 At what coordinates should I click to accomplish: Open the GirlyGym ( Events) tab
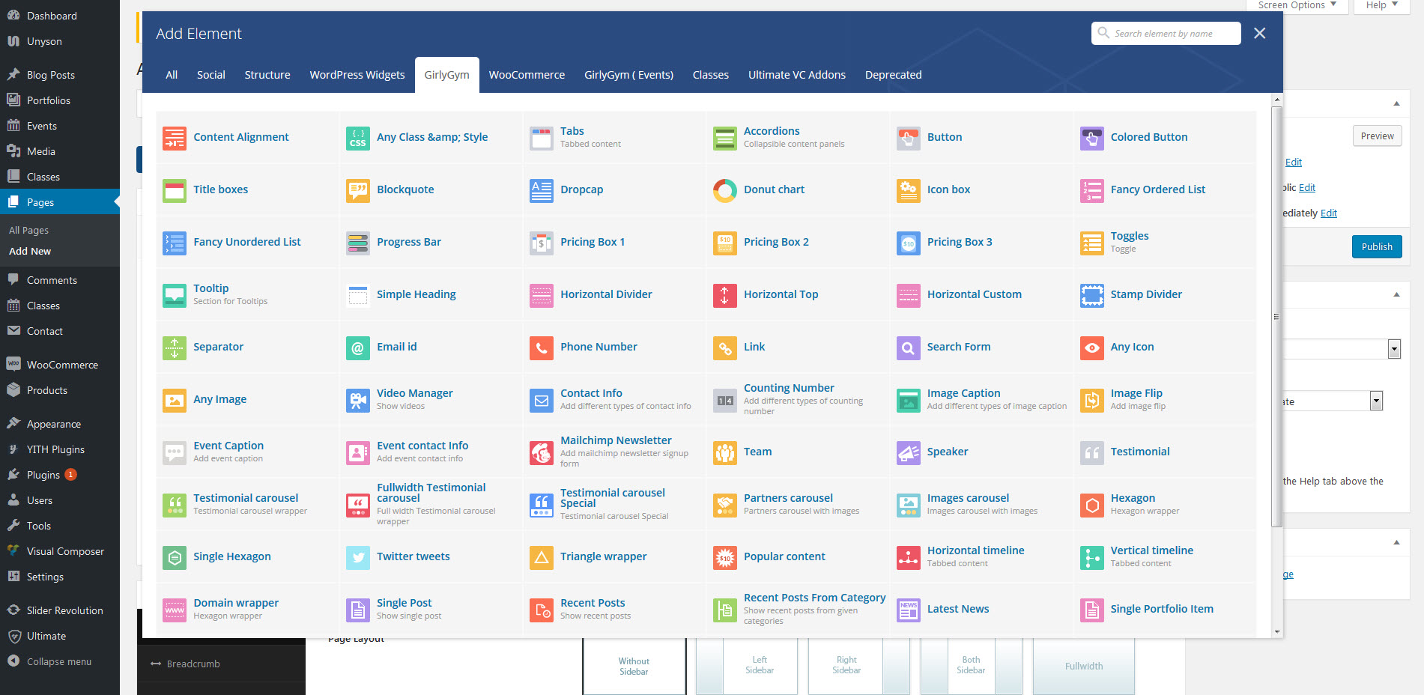click(x=628, y=75)
